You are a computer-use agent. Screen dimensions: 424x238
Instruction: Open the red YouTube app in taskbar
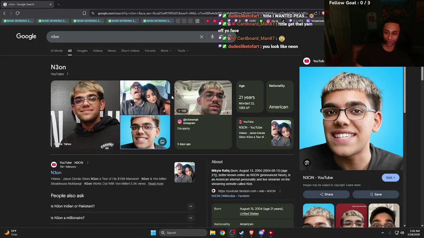coord(271,233)
